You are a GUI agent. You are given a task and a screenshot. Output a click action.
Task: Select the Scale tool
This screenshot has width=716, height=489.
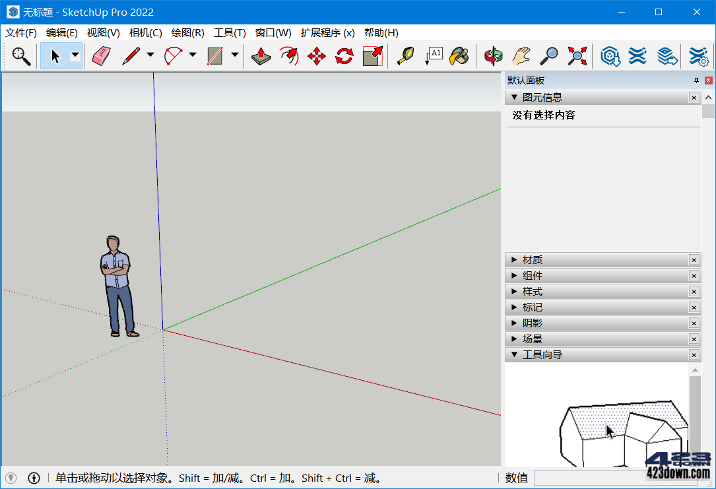tap(372, 56)
